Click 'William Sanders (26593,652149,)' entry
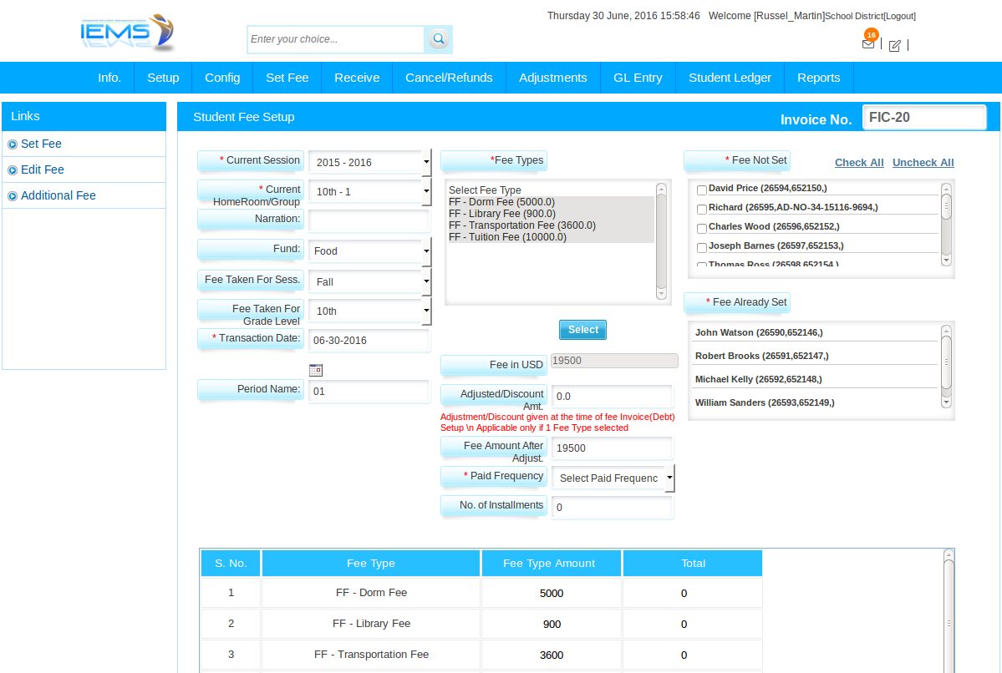Viewport: 1002px width, 673px height. 765,403
